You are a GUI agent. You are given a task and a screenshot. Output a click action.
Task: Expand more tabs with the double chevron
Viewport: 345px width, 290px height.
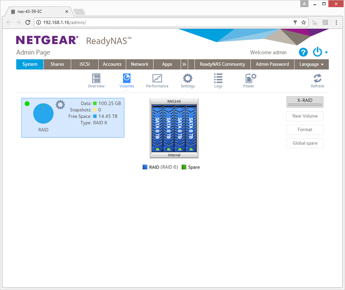184,64
